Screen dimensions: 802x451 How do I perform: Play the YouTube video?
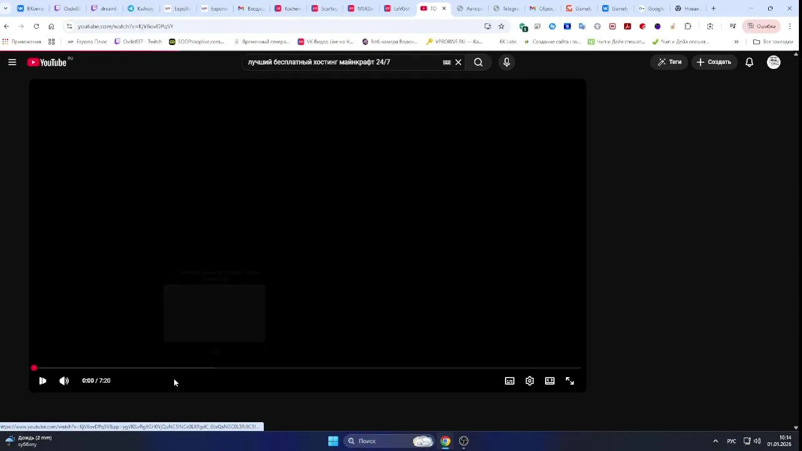coord(43,381)
